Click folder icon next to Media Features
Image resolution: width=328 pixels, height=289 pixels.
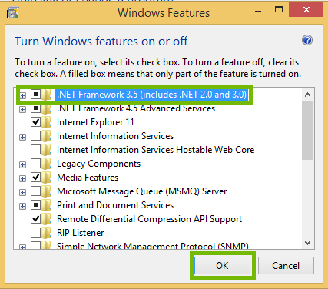tap(47, 178)
